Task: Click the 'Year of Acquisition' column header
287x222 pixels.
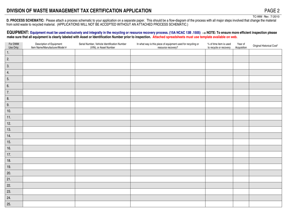Action: click(241, 46)
